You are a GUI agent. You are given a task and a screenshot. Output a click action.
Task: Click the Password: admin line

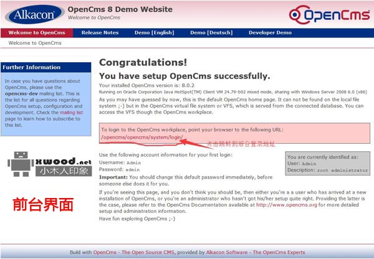[x=119, y=169]
